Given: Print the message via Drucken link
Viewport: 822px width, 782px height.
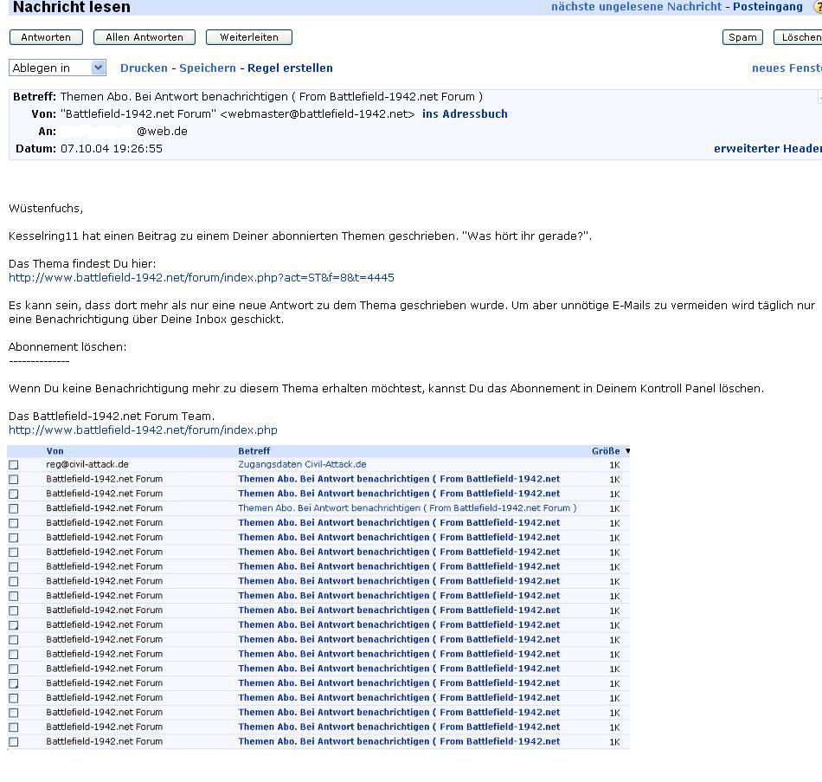Looking at the screenshot, I should click(144, 68).
